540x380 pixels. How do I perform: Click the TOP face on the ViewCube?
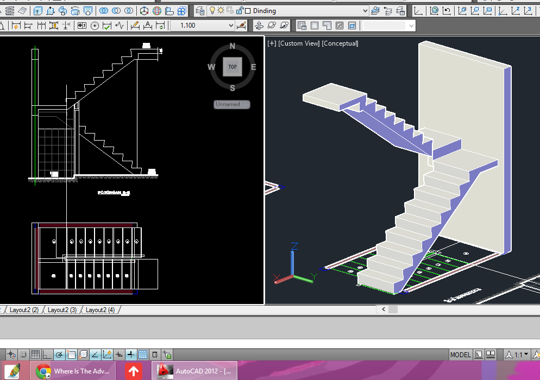tap(233, 67)
